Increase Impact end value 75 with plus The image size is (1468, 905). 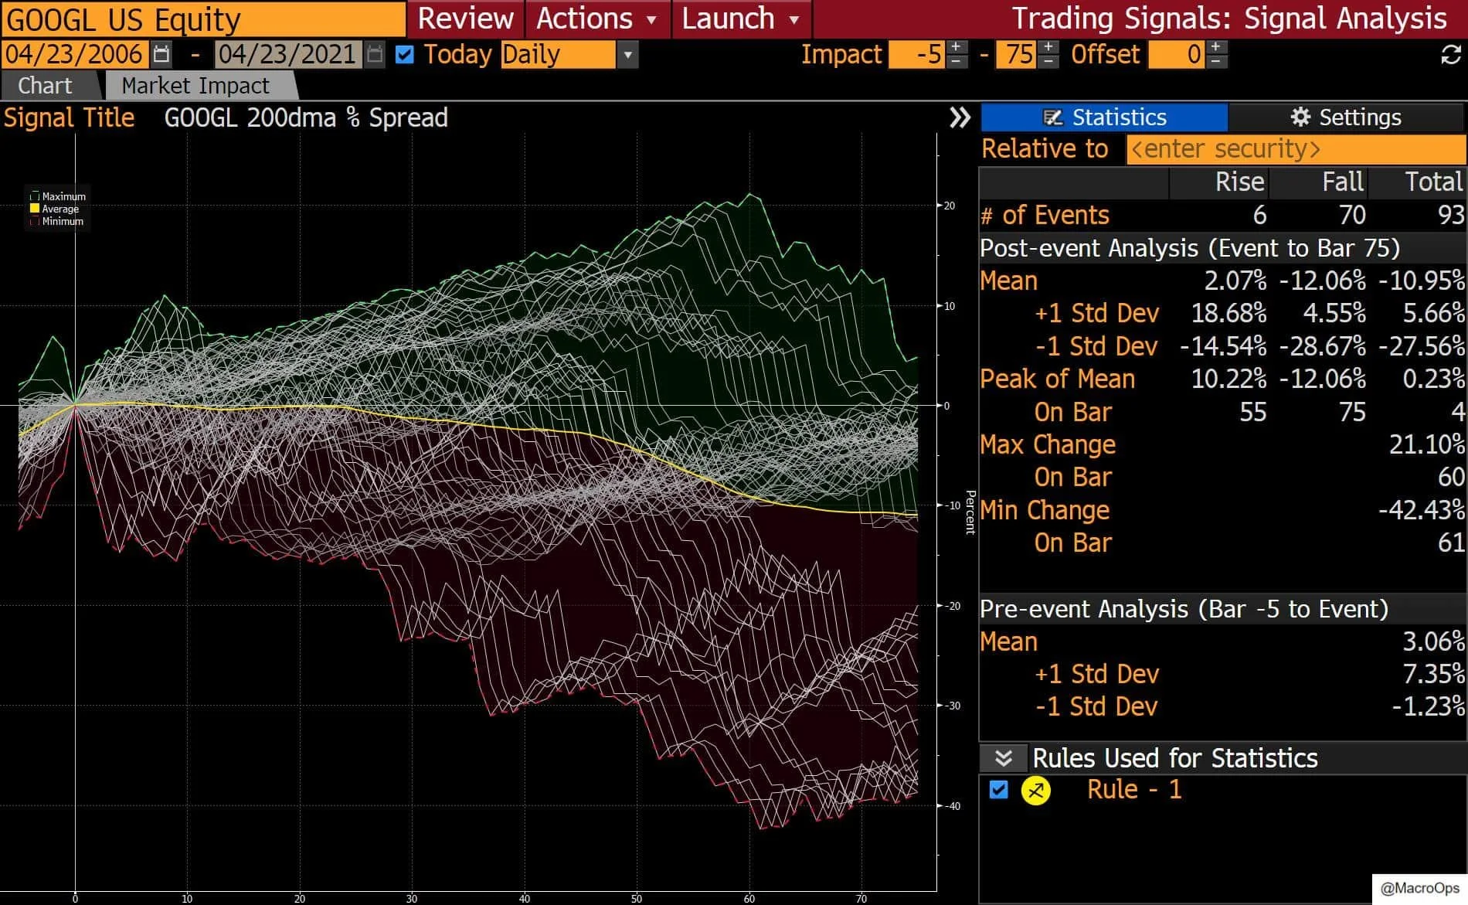[x=1048, y=47]
